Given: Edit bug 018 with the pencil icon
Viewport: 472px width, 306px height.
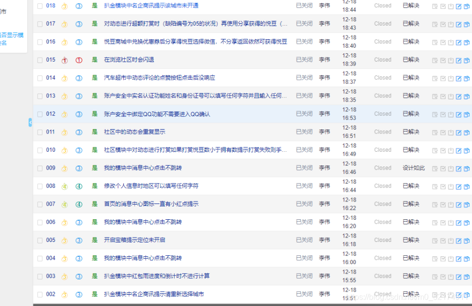Looking at the screenshot, I should (x=459, y=6).
